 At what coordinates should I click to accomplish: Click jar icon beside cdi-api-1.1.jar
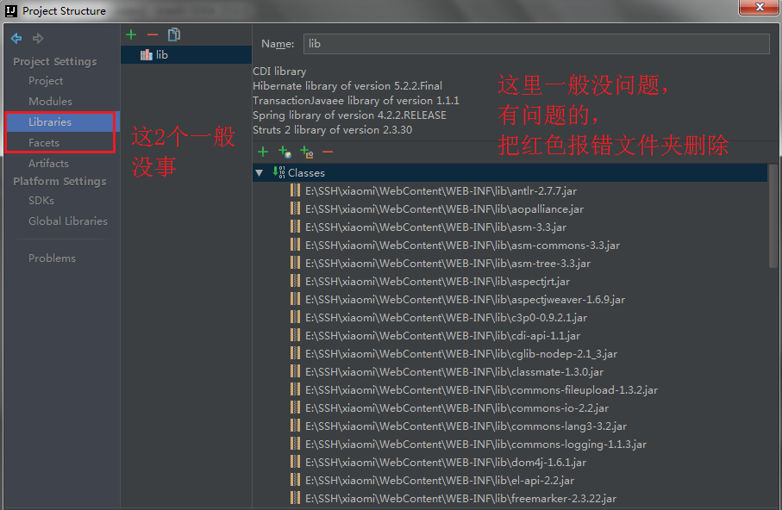tap(295, 335)
